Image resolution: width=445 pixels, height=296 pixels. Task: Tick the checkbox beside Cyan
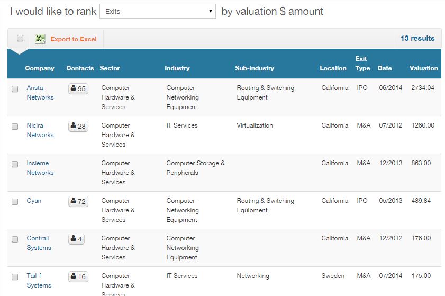[x=15, y=202]
